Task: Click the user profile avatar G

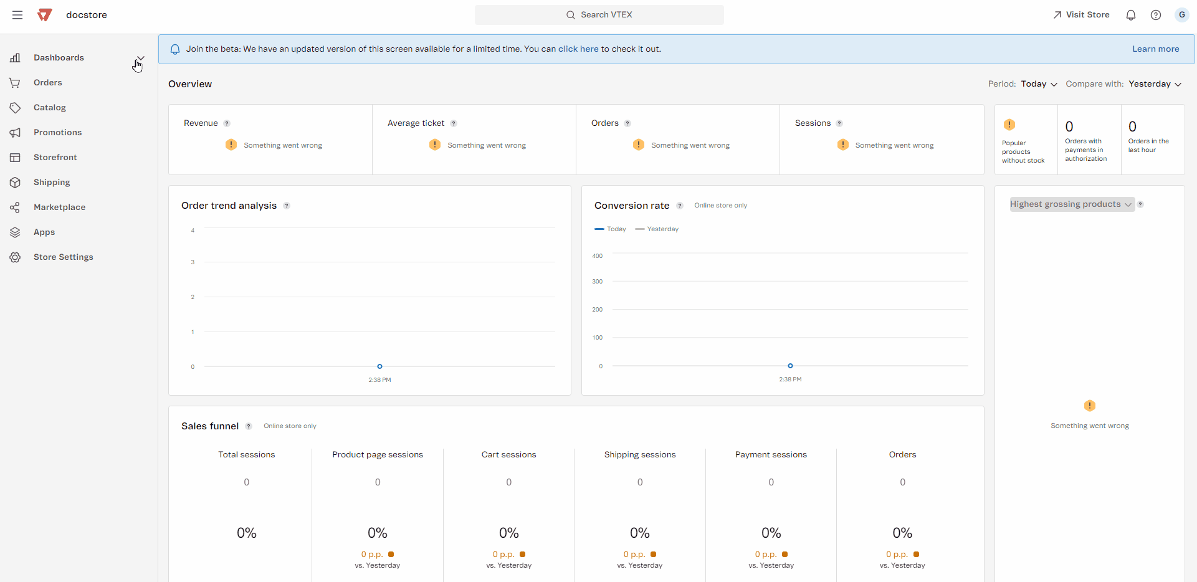Action: 1181,15
